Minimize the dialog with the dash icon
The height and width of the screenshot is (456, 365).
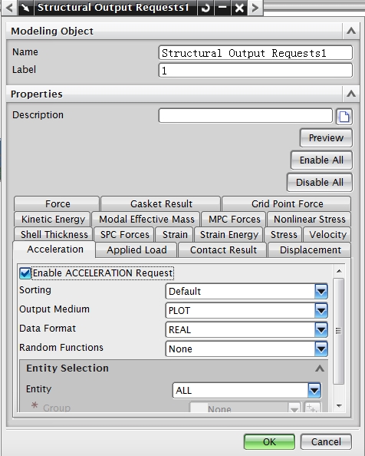tap(222, 8)
